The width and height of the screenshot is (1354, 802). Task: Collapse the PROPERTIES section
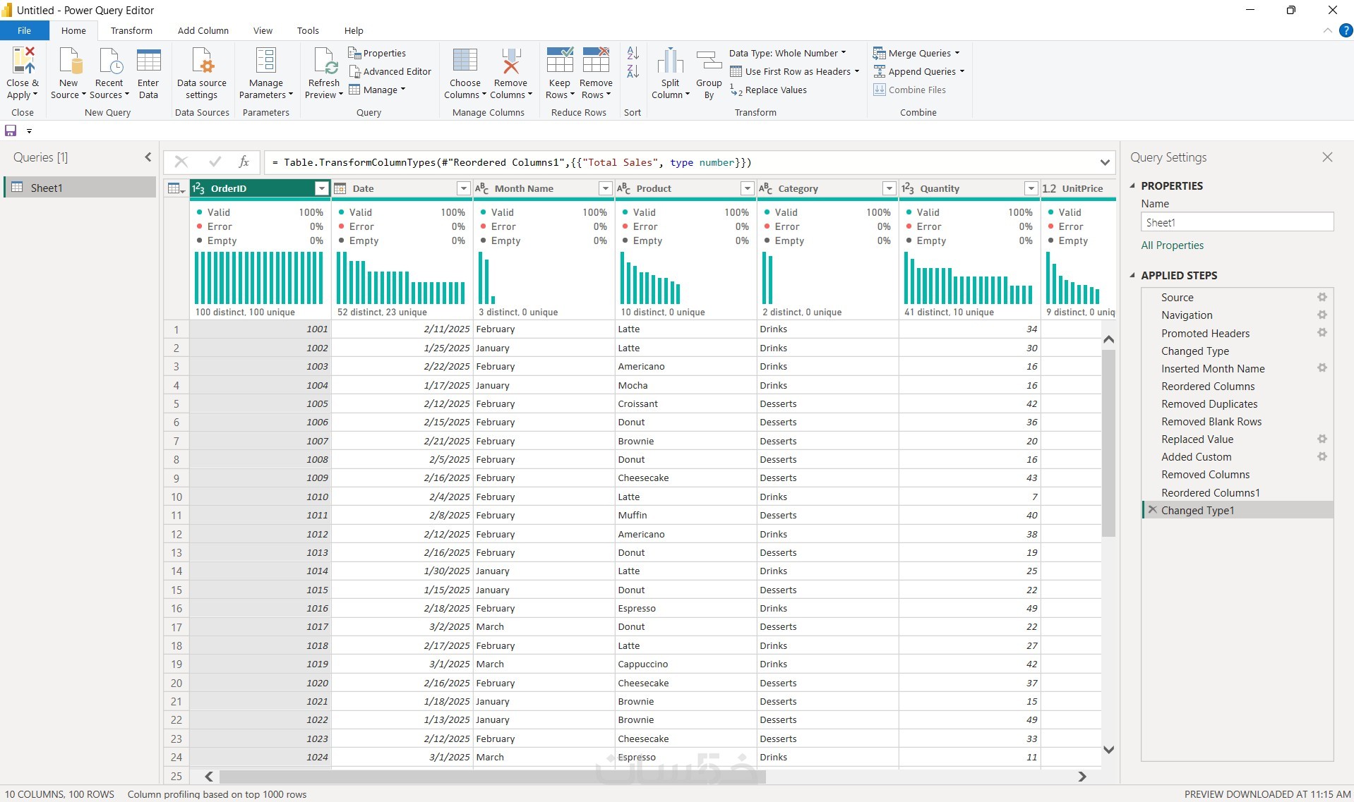1133,186
